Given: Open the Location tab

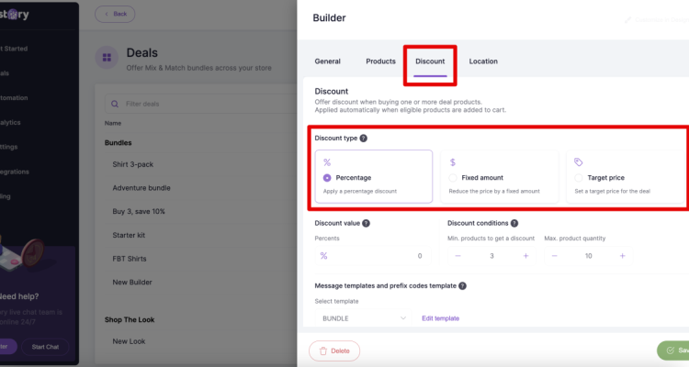Looking at the screenshot, I should pyautogui.click(x=483, y=61).
